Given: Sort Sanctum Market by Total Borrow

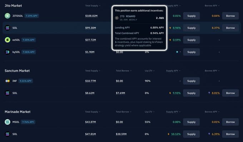Looking at the screenshot, I should [124, 71].
